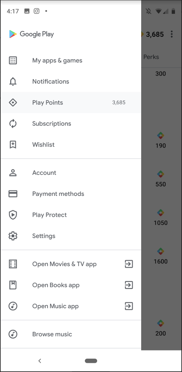The height and width of the screenshot is (372, 182).
Task: Select the Account menu item
Action: [x=44, y=172]
